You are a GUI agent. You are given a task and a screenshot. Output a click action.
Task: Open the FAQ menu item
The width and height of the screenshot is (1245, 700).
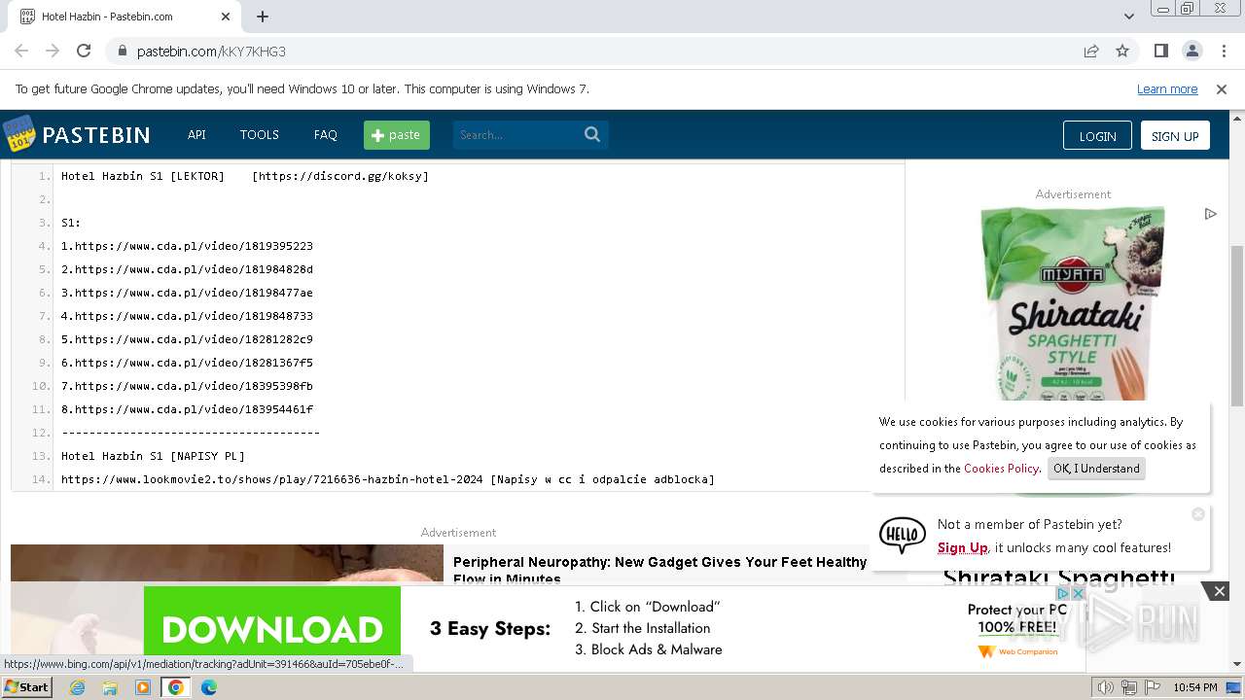point(325,134)
